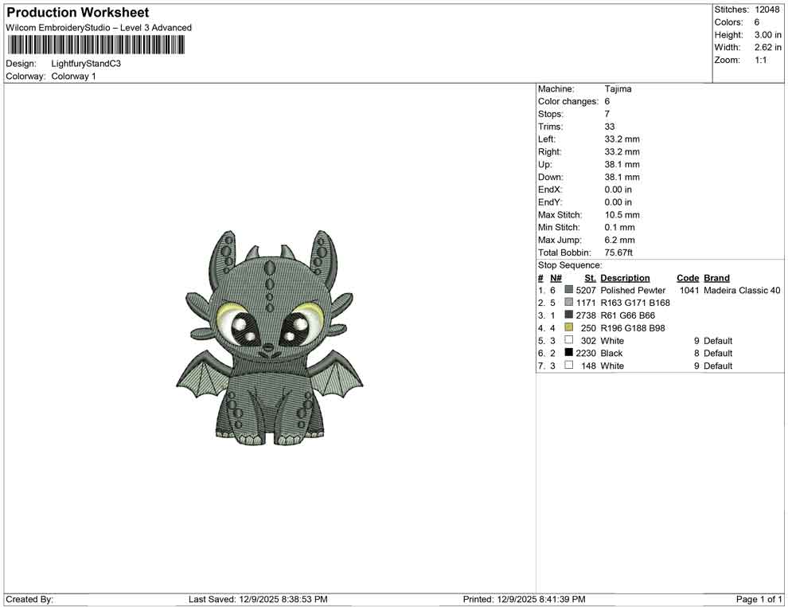788x607 pixels.
Task: Click the 'Page 1 of 1' footer text
Action: point(759,599)
